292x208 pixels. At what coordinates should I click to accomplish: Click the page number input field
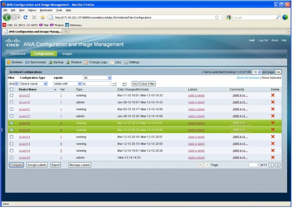254,165
